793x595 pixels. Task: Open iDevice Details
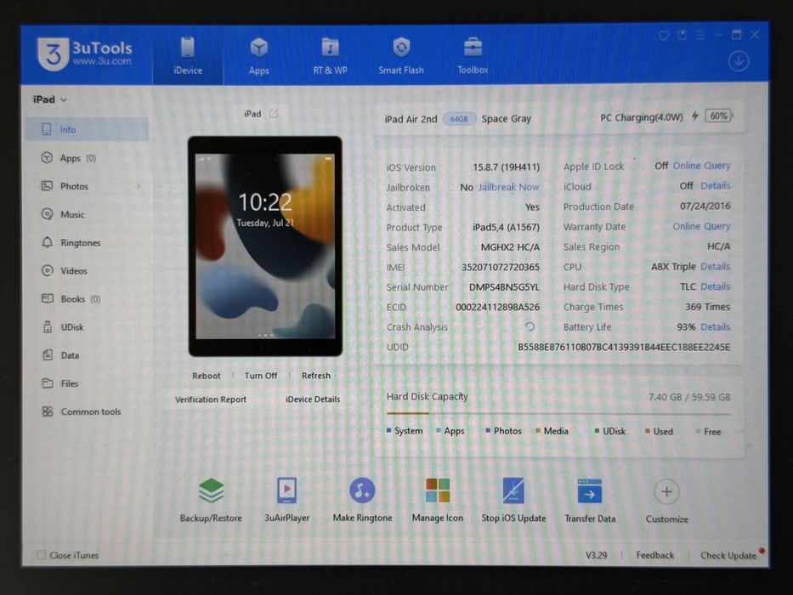[313, 399]
